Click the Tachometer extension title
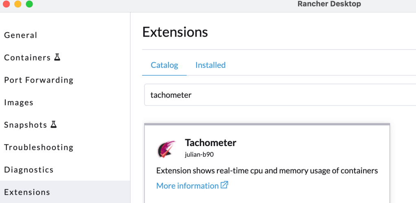The height and width of the screenshot is (203, 416). click(x=210, y=143)
